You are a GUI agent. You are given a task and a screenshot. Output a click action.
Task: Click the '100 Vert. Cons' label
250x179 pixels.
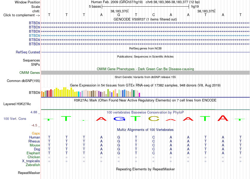coord(15,119)
